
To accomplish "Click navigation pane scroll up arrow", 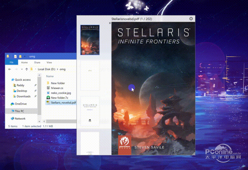I will pyautogui.click(x=39, y=75).
